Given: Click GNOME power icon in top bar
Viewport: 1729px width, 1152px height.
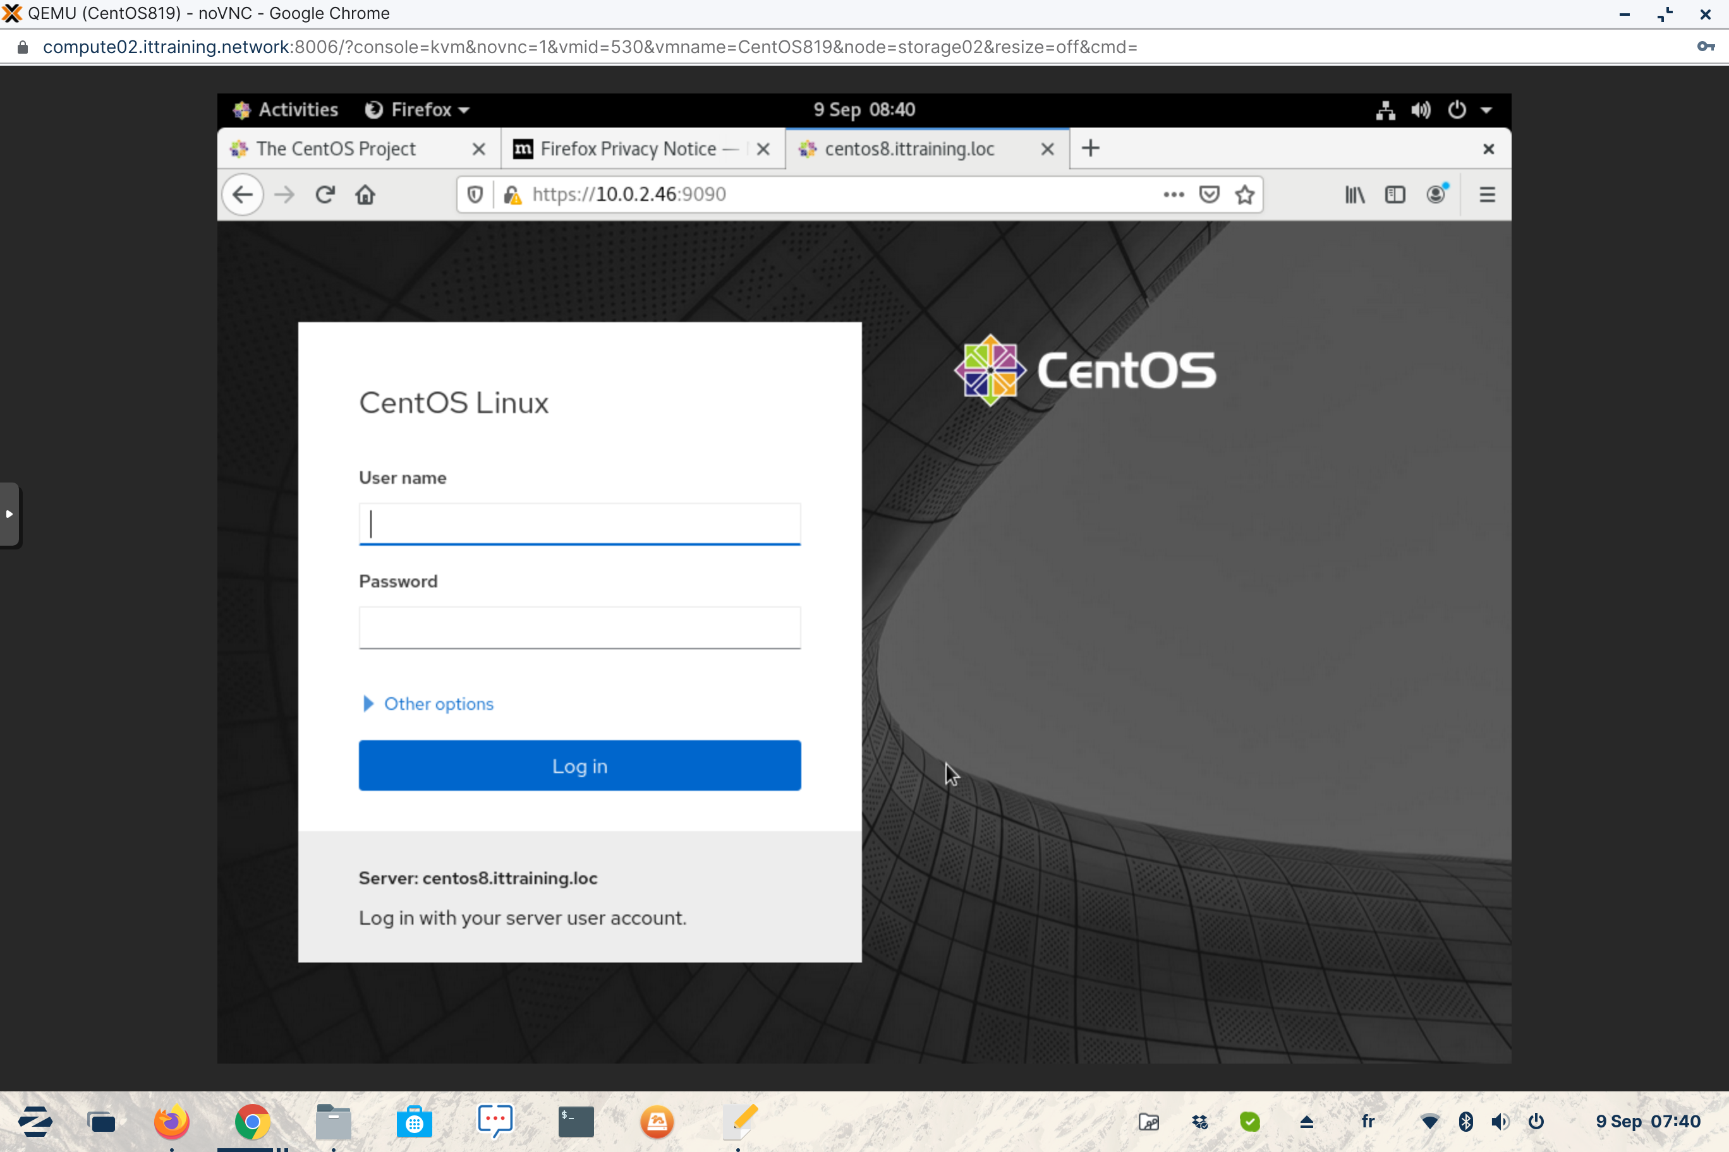Looking at the screenshot, I should [1456, 110].
